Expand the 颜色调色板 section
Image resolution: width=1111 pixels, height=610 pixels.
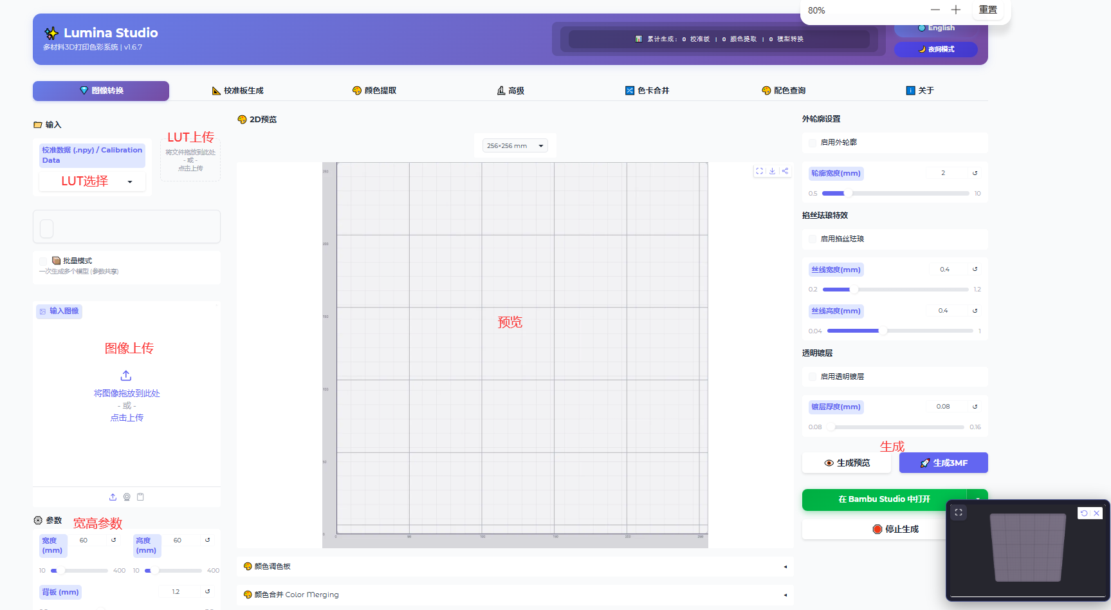point(515,566)
